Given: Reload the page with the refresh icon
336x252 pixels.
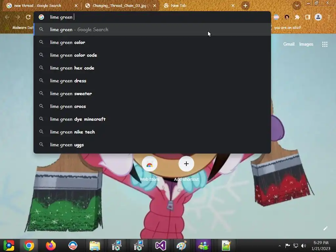Looking at the screenshot, I should point(28,17).
